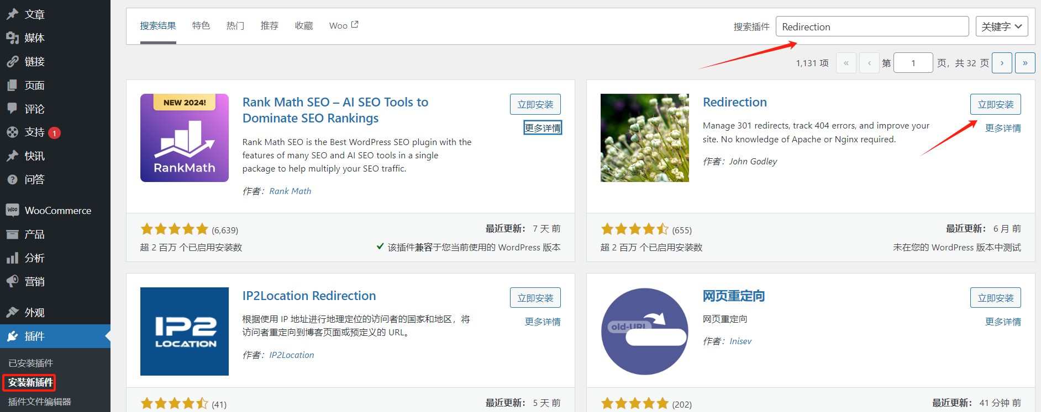
Task: Click the 外观 paintbrush icon
Action: tap(12, 312)
